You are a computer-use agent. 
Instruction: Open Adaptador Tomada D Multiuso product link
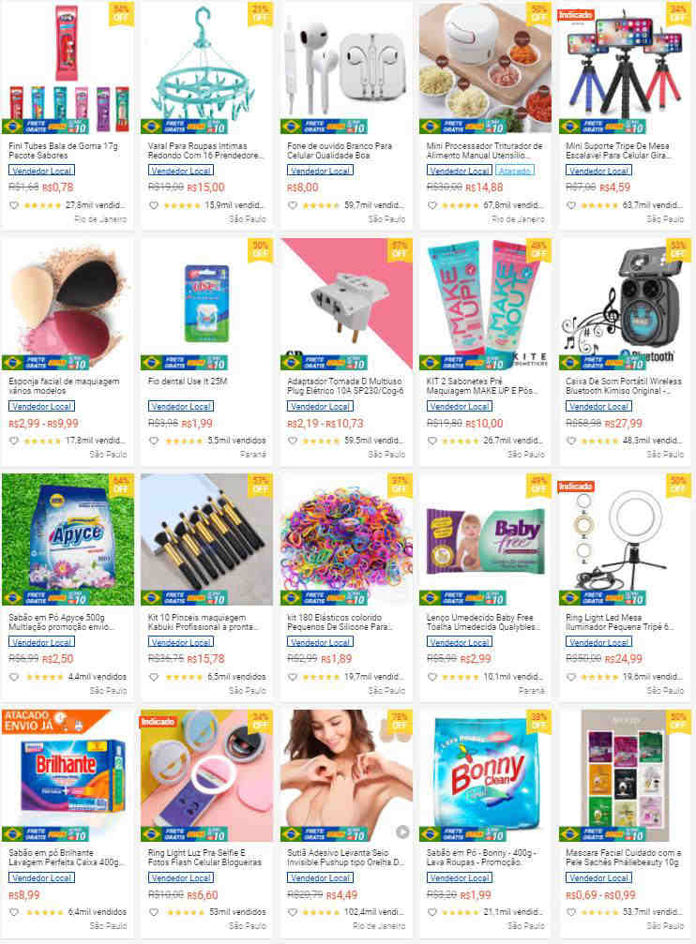click(x=345, y=386)
